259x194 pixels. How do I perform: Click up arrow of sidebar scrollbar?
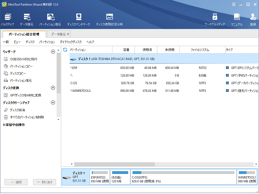(x=59, y=50)
